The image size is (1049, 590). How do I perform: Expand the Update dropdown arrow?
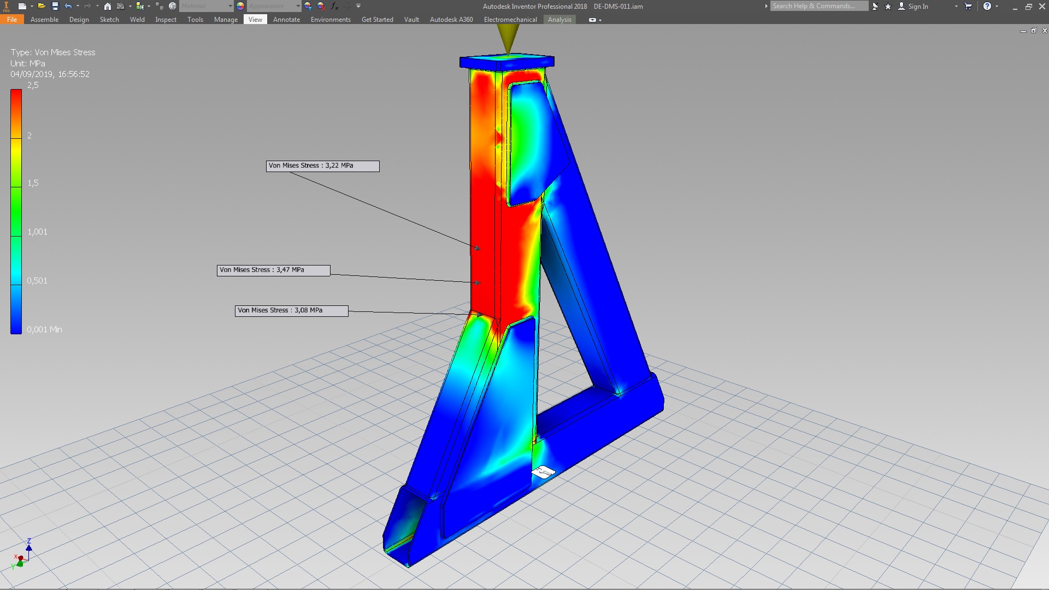(x=130, y=6)
